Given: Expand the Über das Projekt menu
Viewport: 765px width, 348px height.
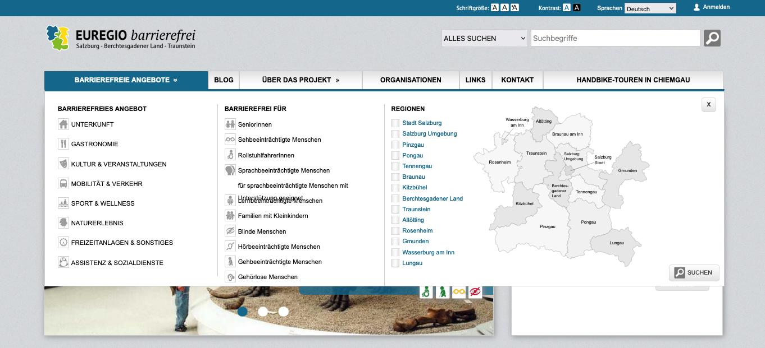Looking at the screenshot, I should (300, 80).
